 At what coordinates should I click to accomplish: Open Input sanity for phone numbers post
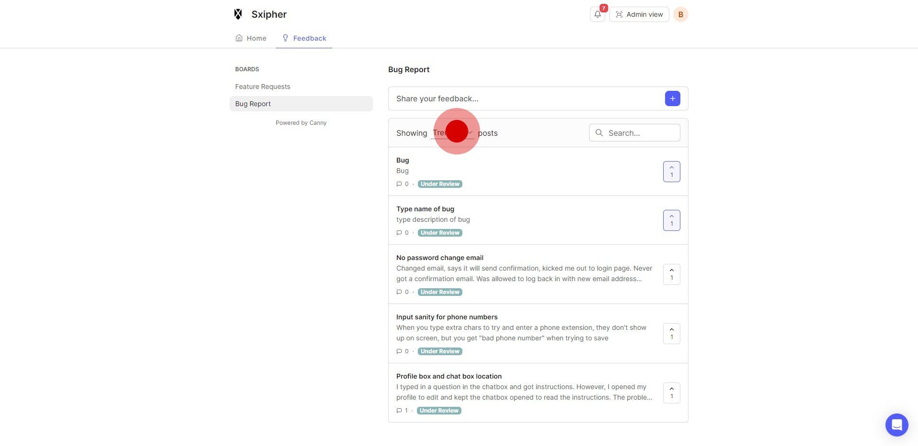coord(447,317)
